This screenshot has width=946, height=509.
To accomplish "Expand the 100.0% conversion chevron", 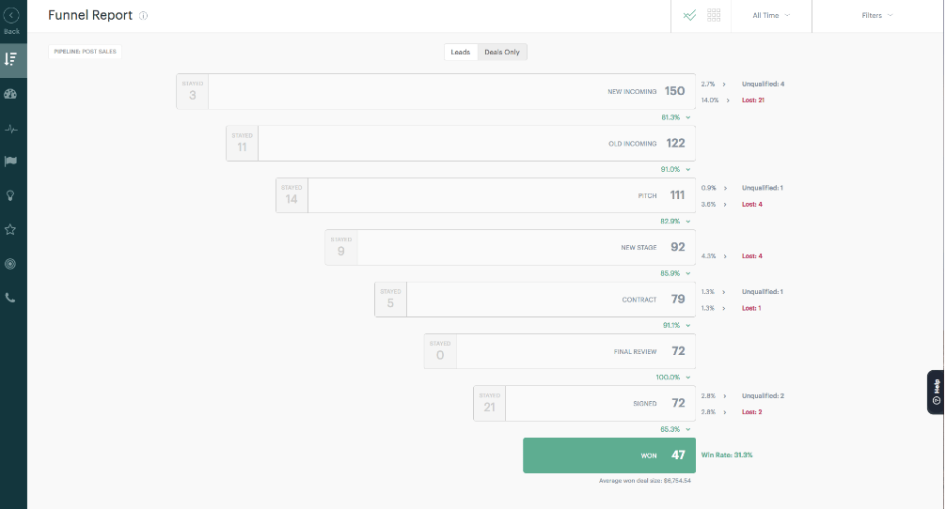I will (x=687, y=378).
